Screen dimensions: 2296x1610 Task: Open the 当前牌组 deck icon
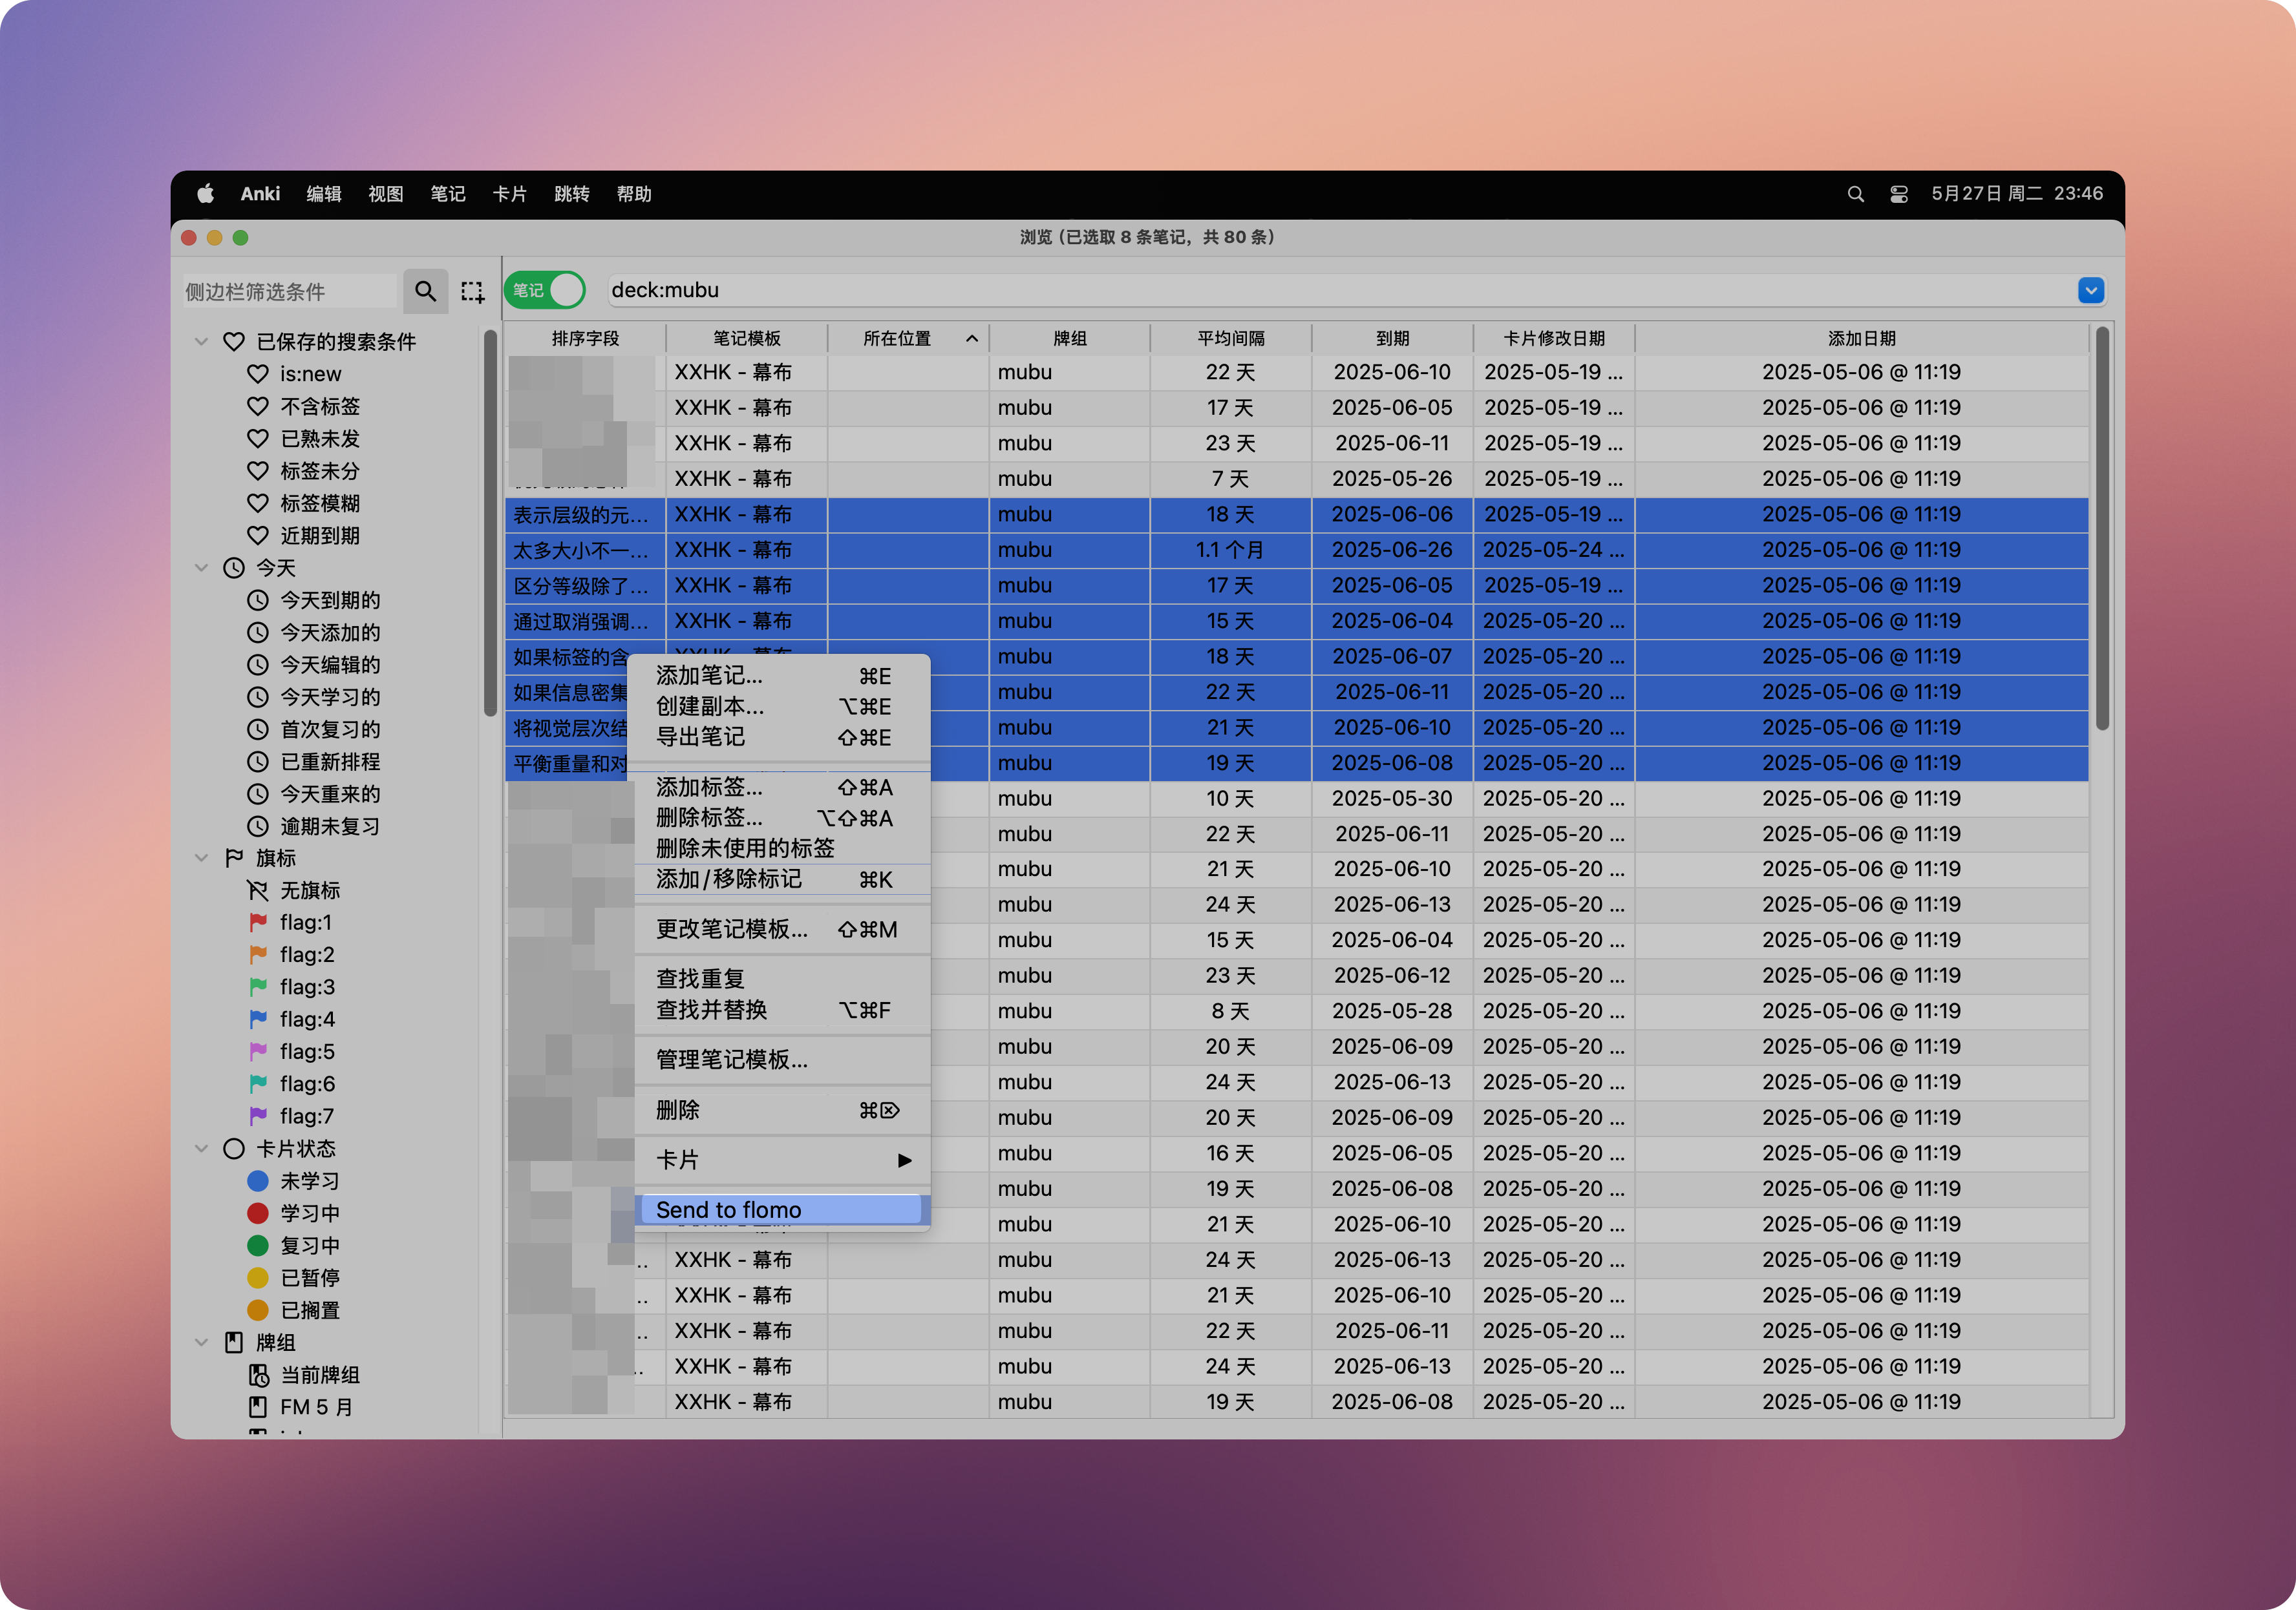pos(258,1375)
